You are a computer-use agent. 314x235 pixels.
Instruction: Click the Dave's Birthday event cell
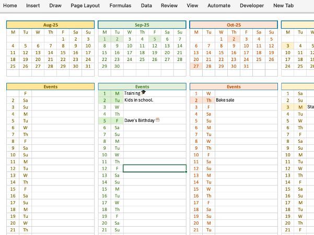[155, 120]
